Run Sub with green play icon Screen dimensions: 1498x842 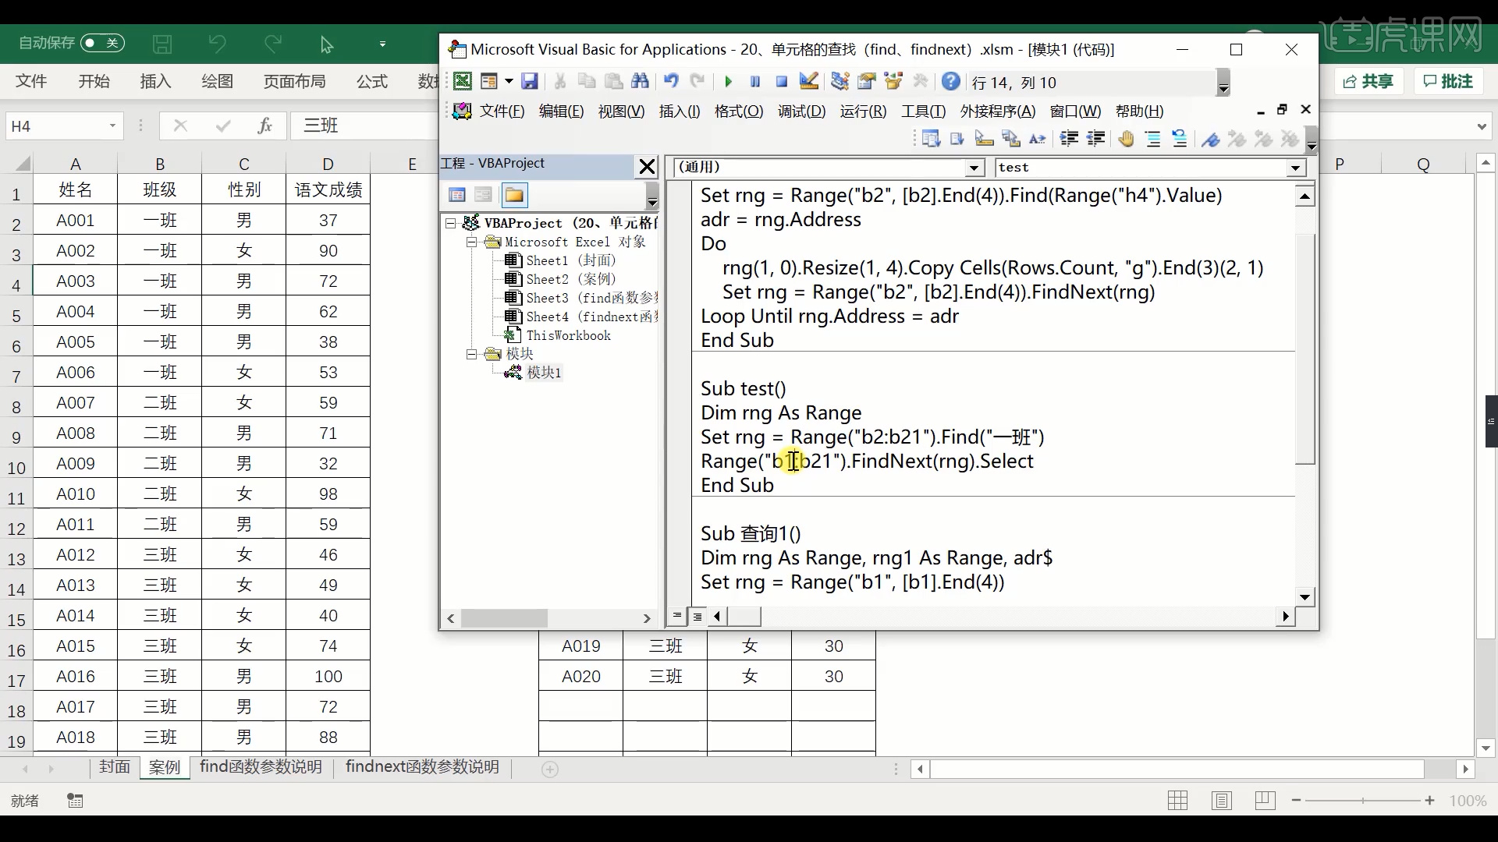(x=728, y=82)
